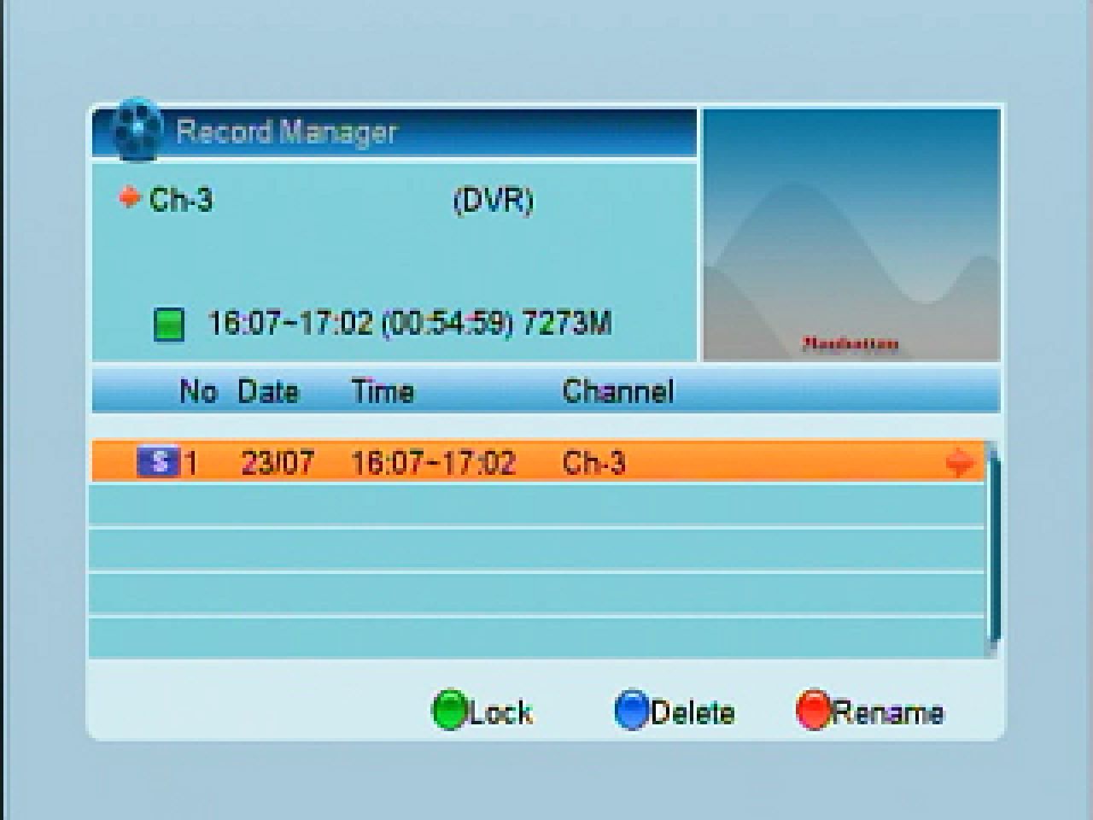This screenshot has width=1093, height=820.
Task: Click the orange arrow at row end
Action: [x=961, y=462]
